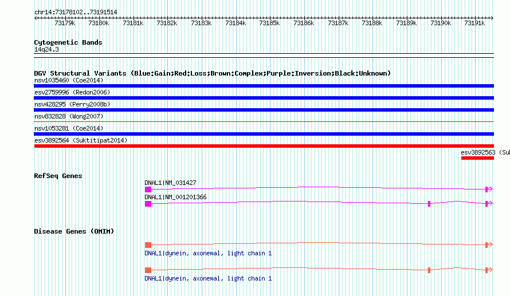Viewport: 510px width, 296px height.
Task: Click the short red bar under esv3892563
Action: point(477,158)
